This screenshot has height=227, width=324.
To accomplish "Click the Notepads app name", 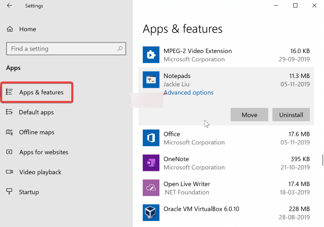I will pos(177,76).
